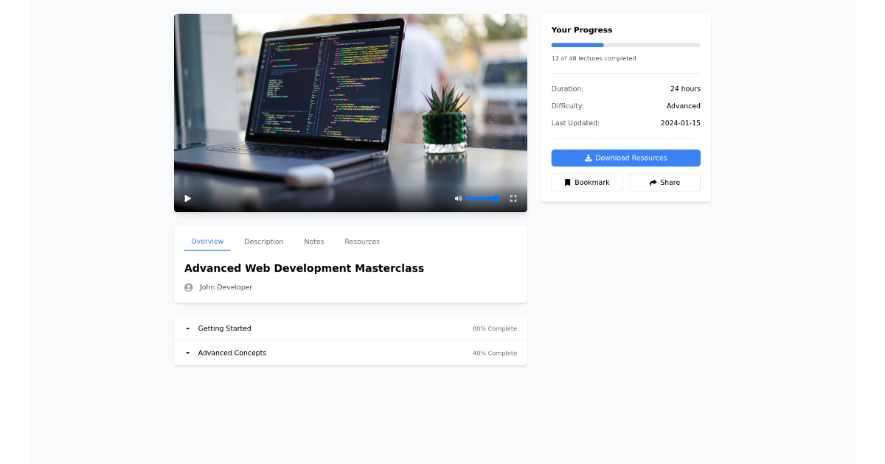
Task: Click the Overview tab
Action: click(207, 241)
